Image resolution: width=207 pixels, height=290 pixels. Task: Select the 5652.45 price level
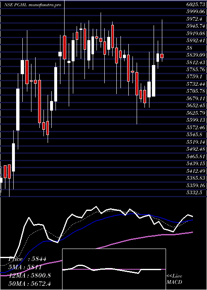tap(195, 106)
